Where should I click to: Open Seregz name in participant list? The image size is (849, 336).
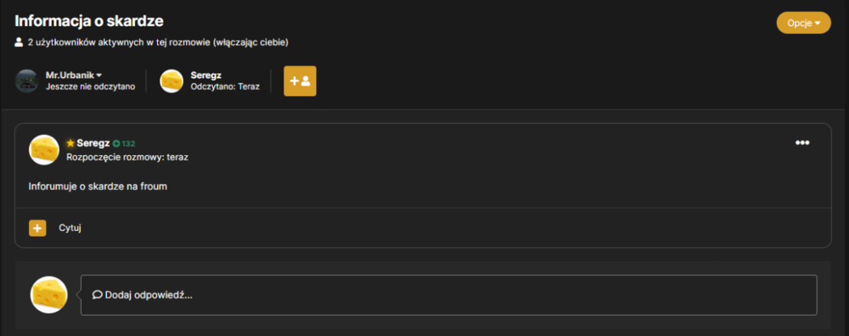pos(205,76)
